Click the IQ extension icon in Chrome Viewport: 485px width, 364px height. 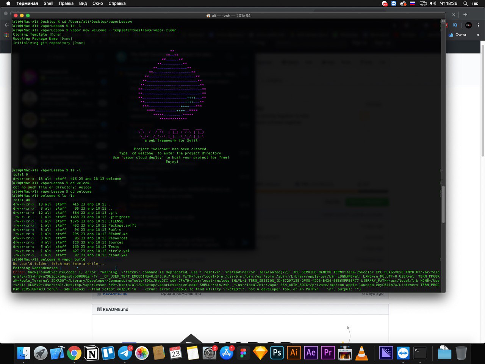click(x=455, y=25)
